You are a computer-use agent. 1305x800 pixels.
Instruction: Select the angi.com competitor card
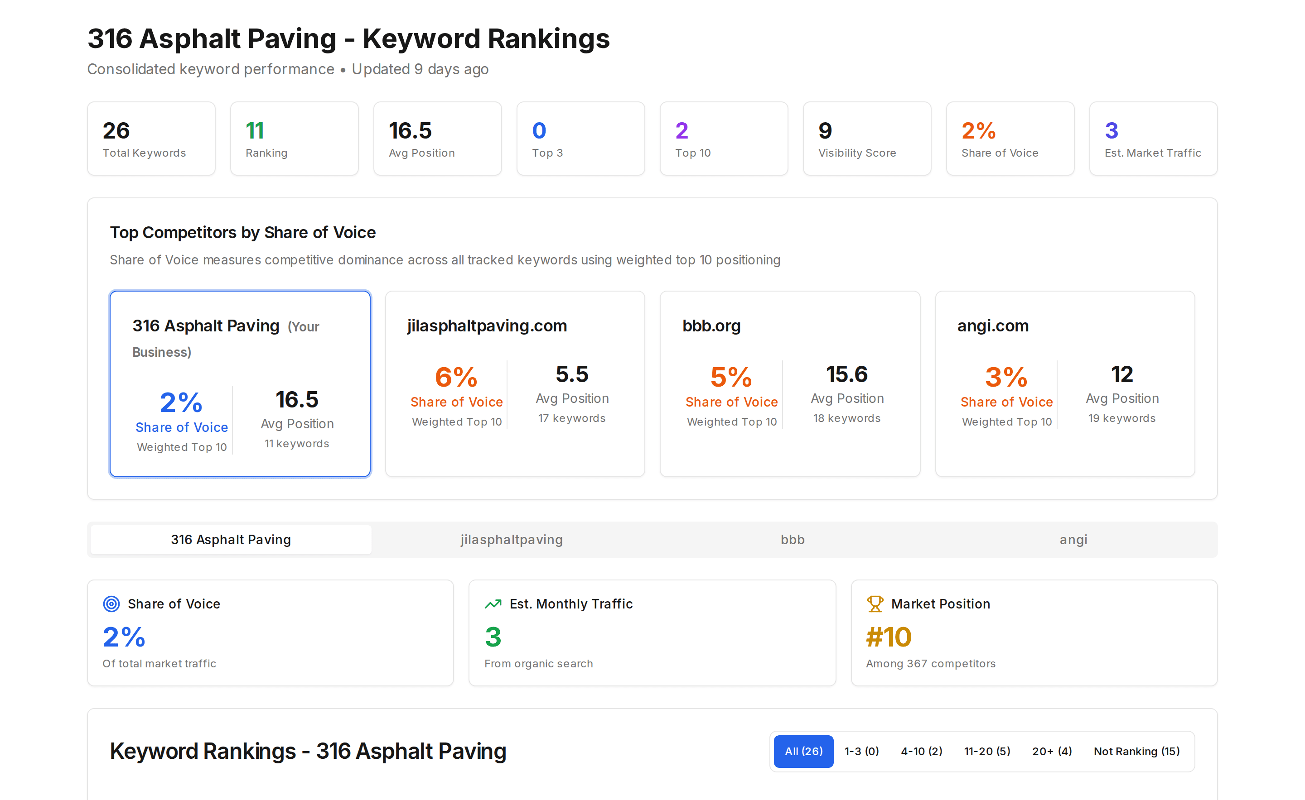[1065, 383]
